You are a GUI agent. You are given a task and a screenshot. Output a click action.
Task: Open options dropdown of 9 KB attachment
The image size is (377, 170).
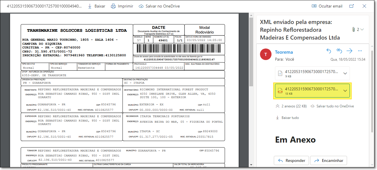click(345, 73)
